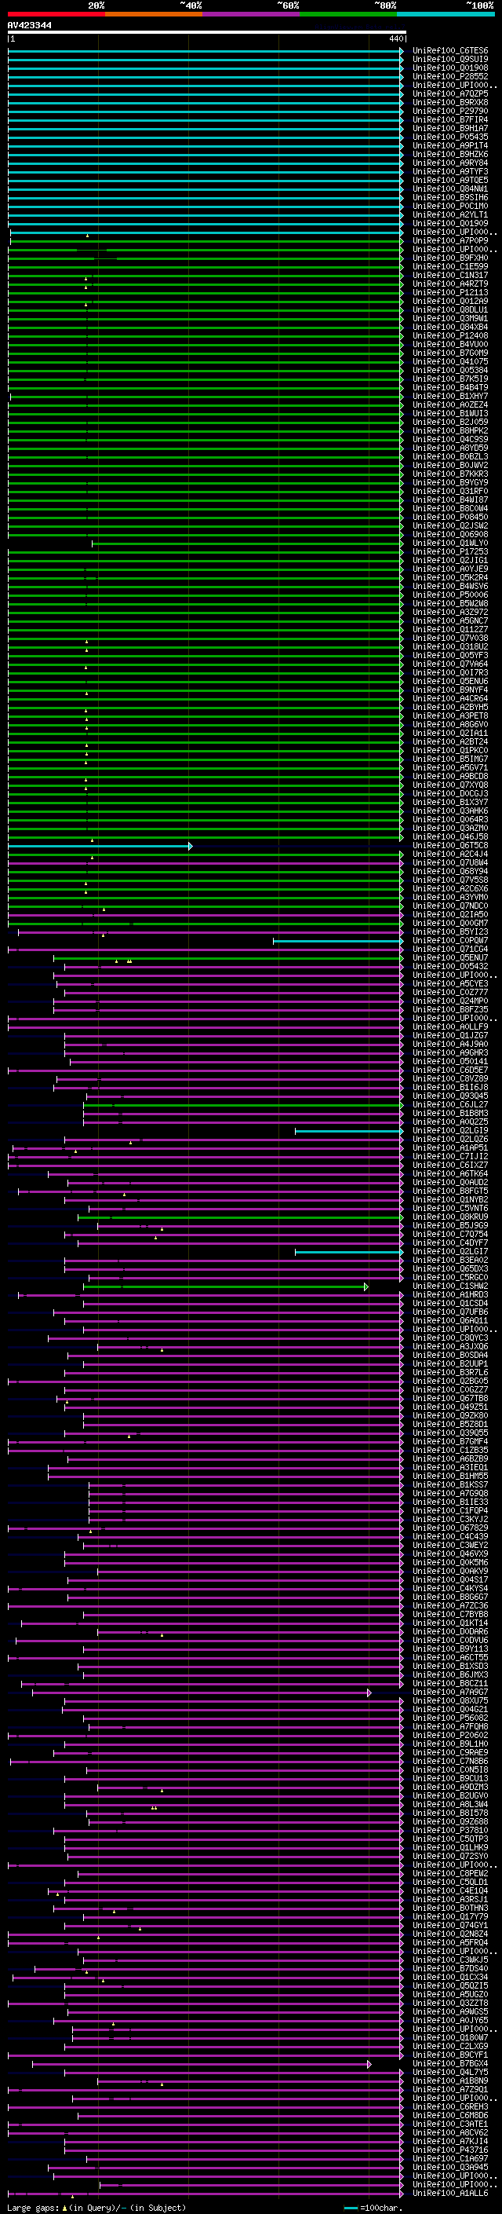The height and width of the screenshot is (2214, 502).
Task: Select UniRef100_P29790 label
Action: pos(449,111)
